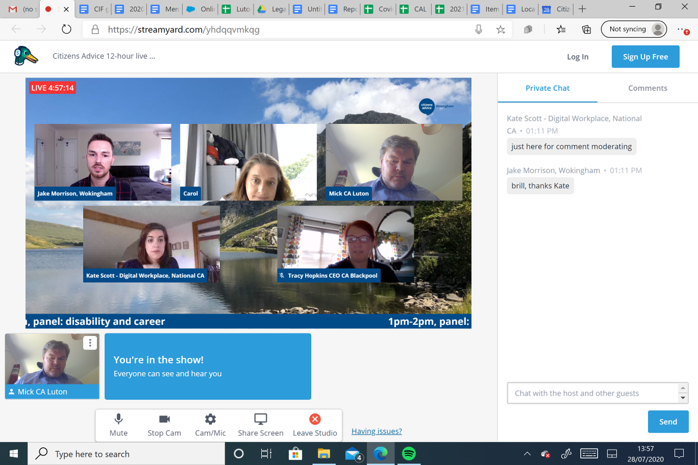Click the chat scroll up arrow
This screenshot has height=465, width=698.
[x=682, y=387]
